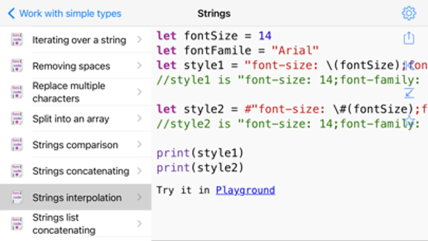Select Strings comparison from the list
The height and width of the screenshot is (241, 428).
[x=75, y=145]
